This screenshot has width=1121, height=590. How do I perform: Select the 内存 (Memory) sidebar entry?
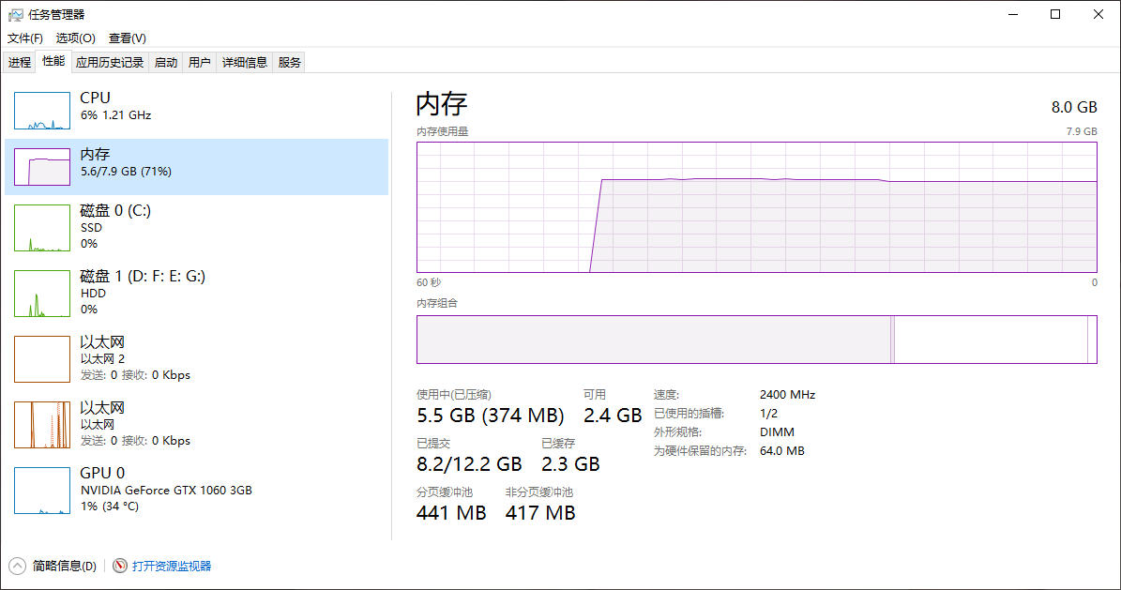coord(141,162)
